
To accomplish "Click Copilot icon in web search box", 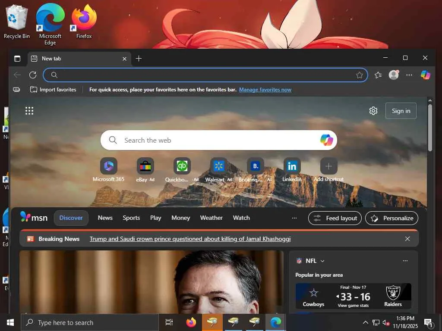I will click(x=326, y=140).
